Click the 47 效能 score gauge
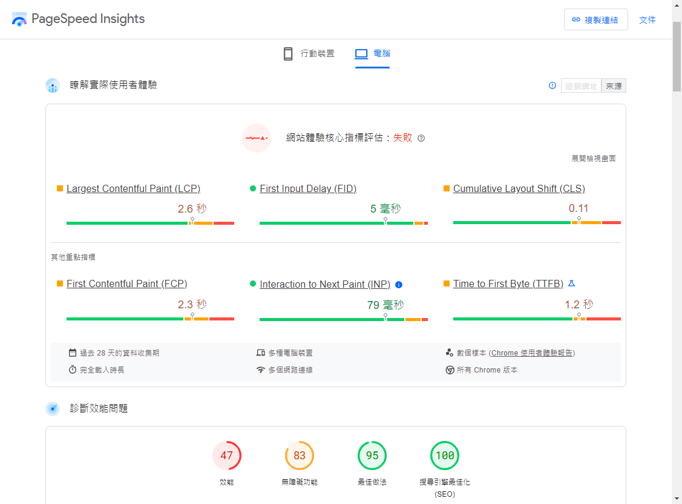Screen dimensions: 682x504 click(226, 456)
